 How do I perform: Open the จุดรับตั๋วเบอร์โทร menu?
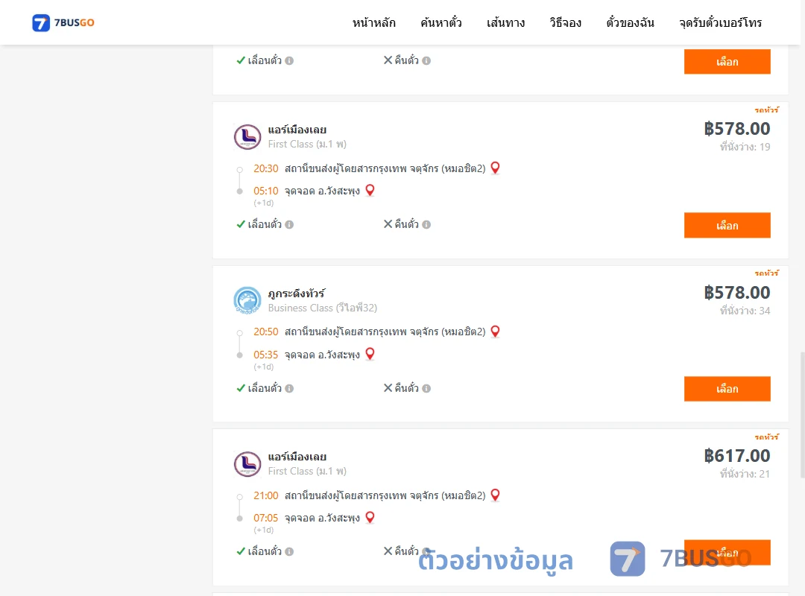pos(720,22)
